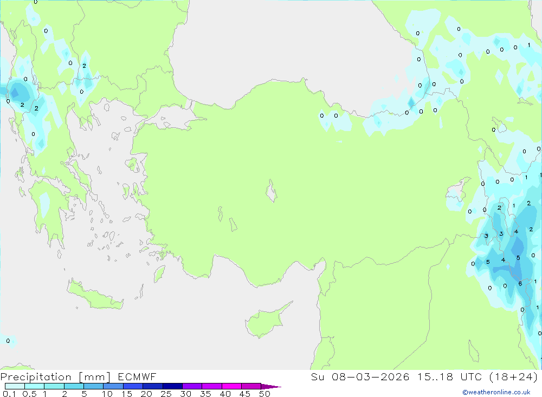Click the date 'Su 08-03-2026' text

tap(360, 376)
